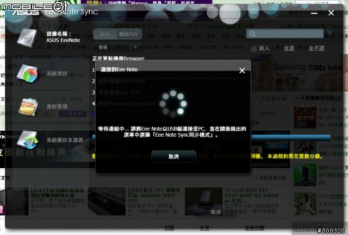This screenshot has width=348, height=235.
Task: Click the 取消 button in the dialog
Action: (x=173, y=156)
